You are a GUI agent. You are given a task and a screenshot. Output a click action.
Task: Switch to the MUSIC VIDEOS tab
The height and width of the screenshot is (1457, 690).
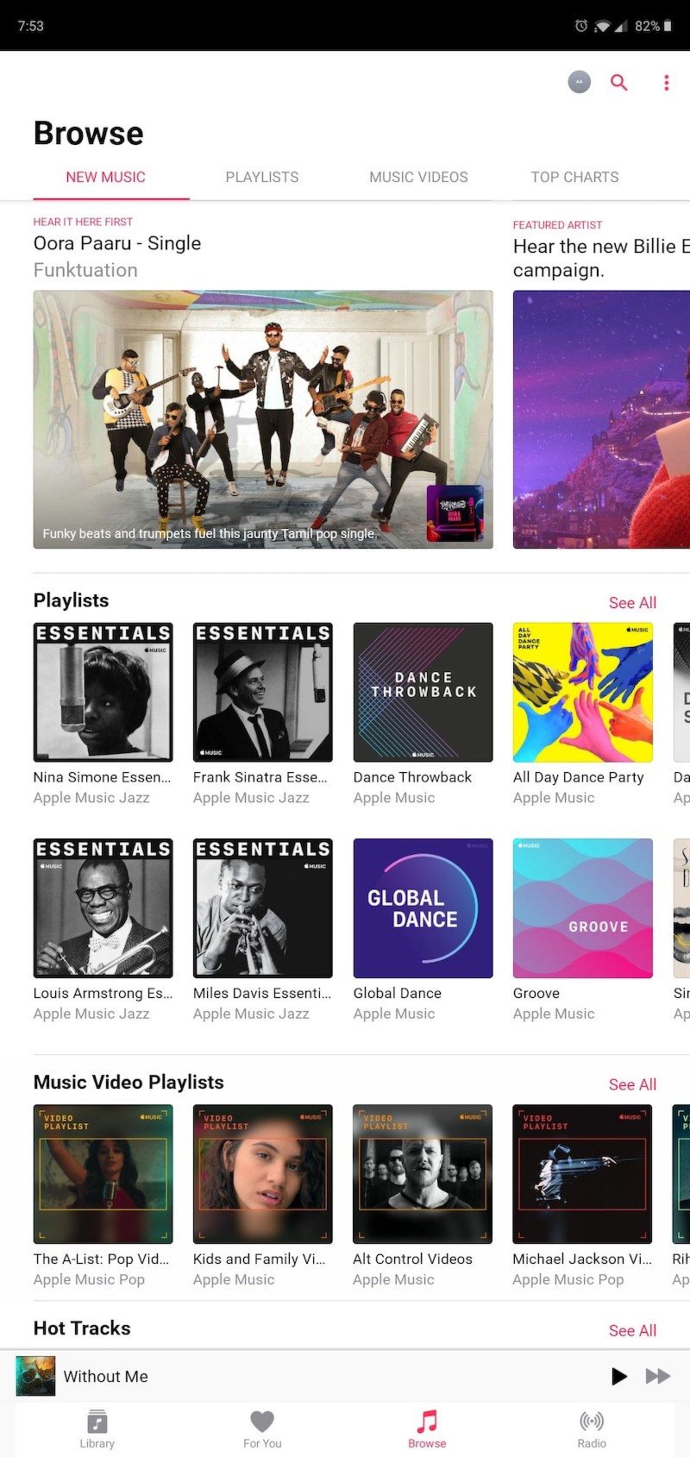pos(418,177)
